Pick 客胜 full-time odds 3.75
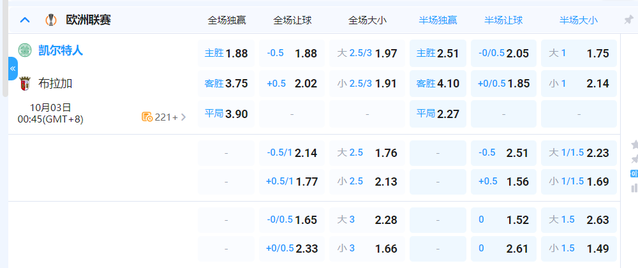 [x=226, y=83]
